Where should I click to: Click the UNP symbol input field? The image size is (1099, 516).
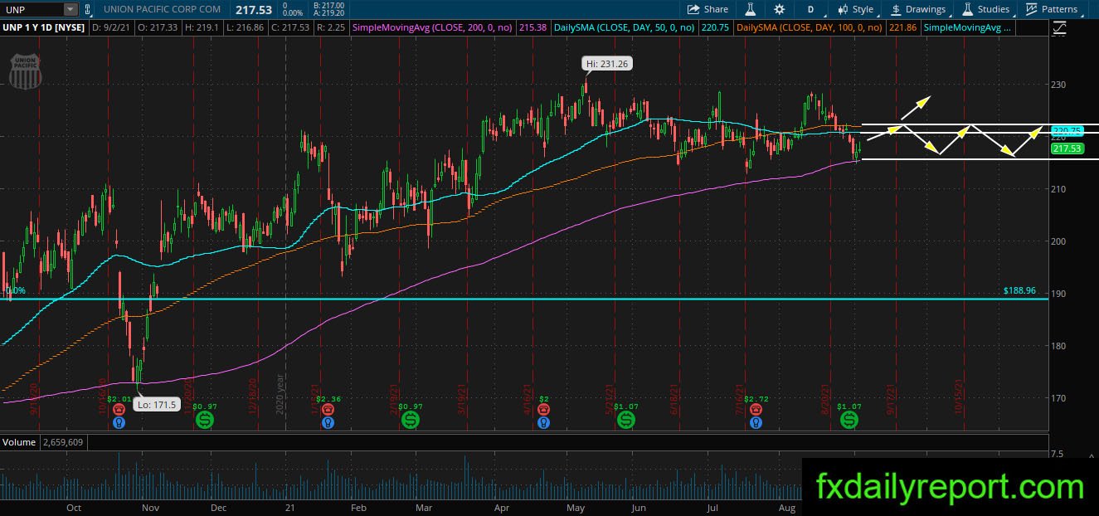[32, 9]
